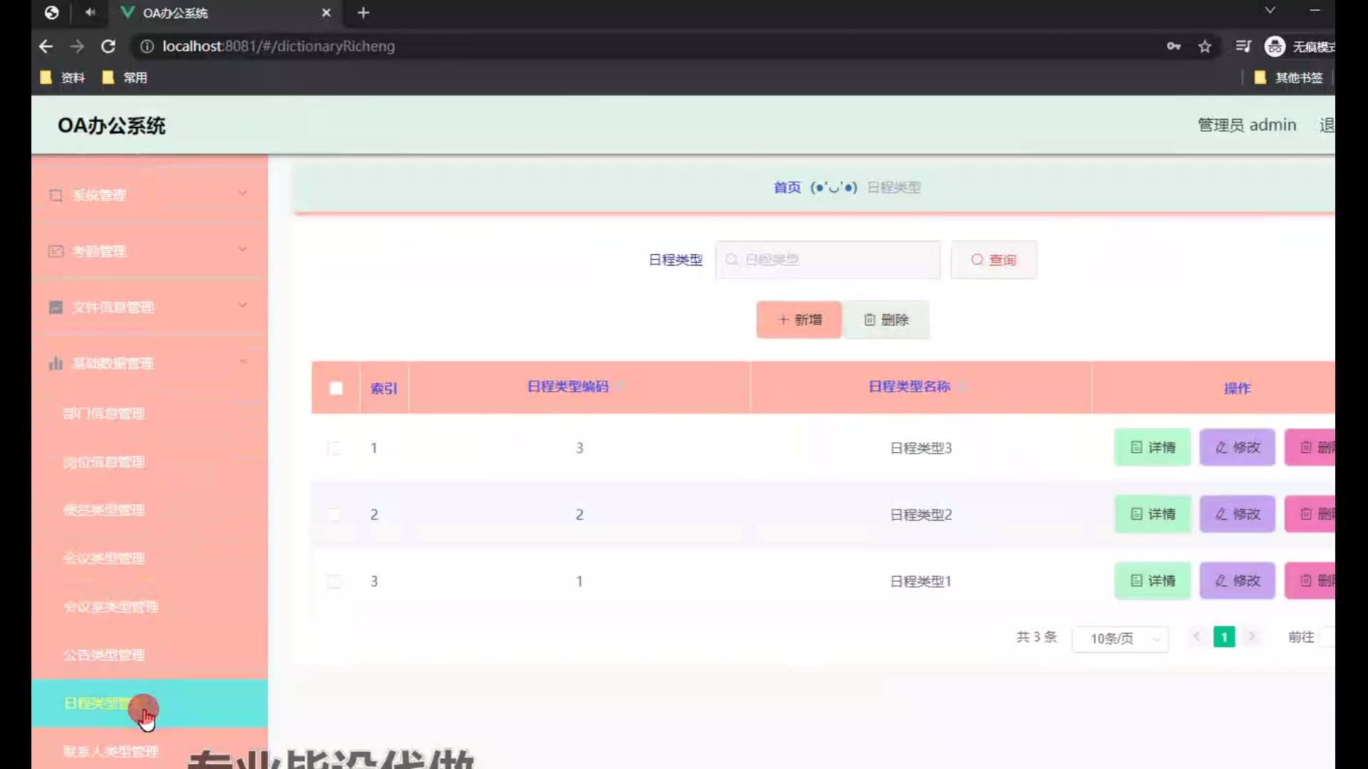Click the 新增 add button
1368x769 pixels.
pyautogui.click(x=799, y=320)
